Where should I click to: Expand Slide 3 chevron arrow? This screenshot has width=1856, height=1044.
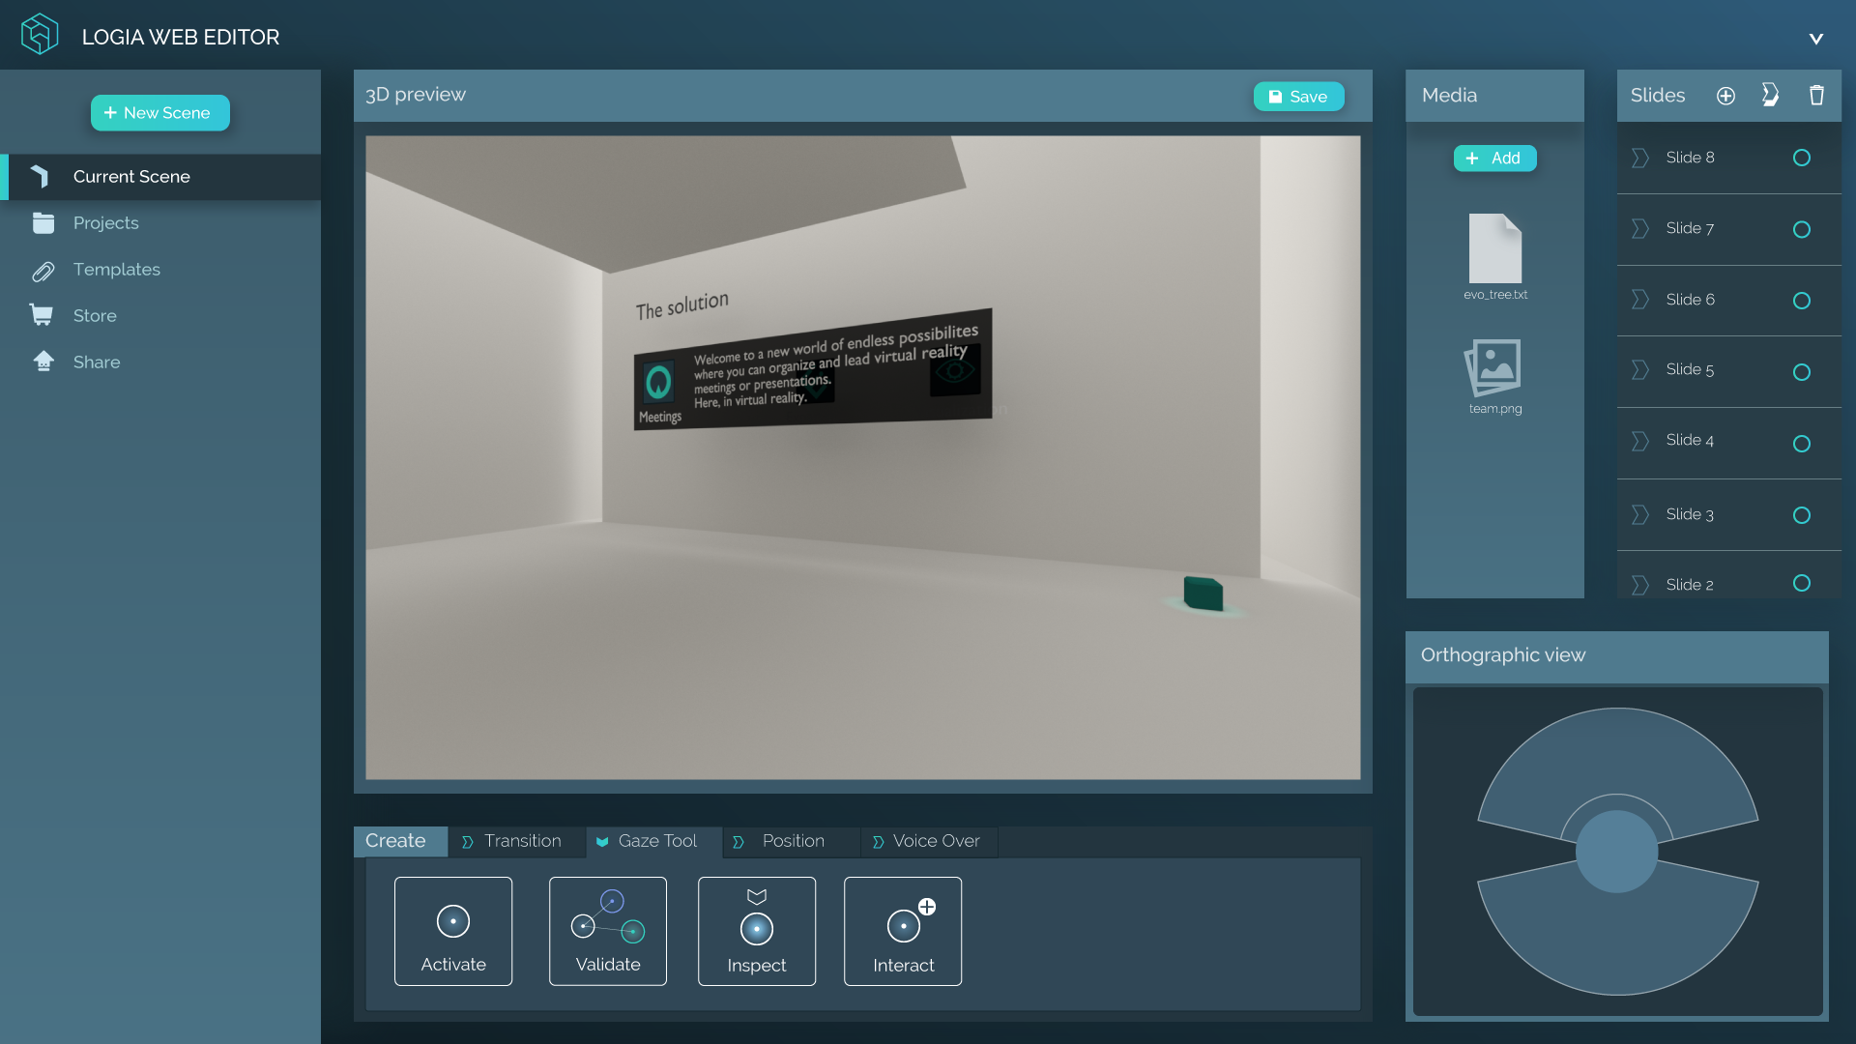(x=1639, y=515)
